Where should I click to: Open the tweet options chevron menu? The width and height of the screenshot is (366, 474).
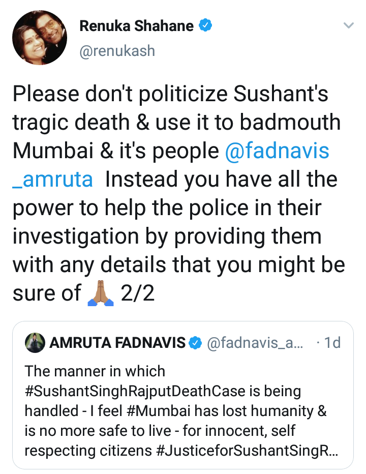[x=348, y=25]
